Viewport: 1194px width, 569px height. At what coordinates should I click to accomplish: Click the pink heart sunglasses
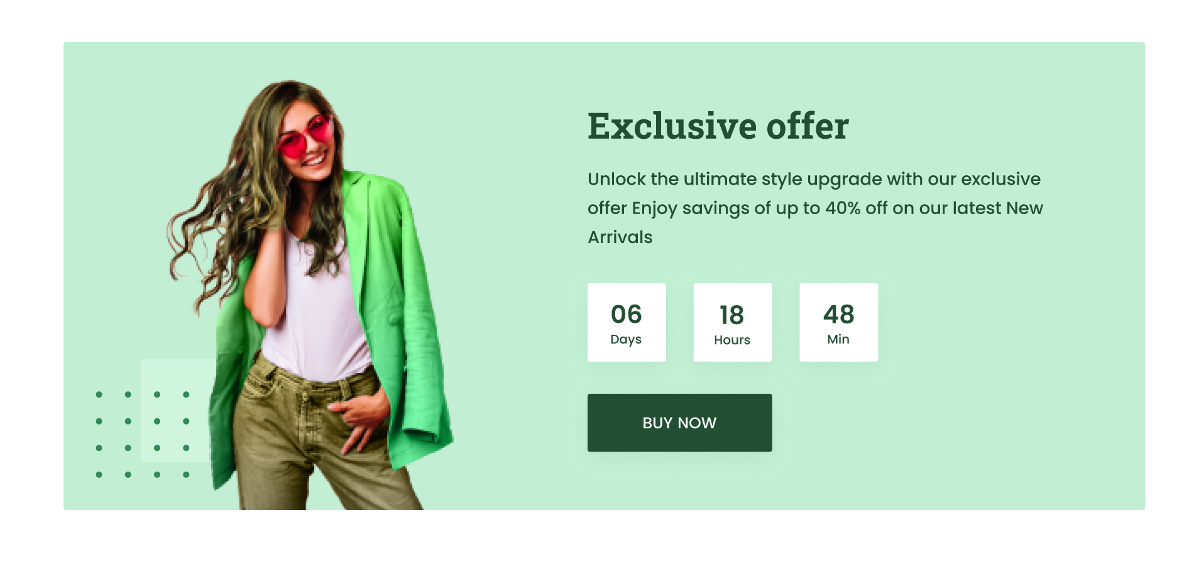305,136
